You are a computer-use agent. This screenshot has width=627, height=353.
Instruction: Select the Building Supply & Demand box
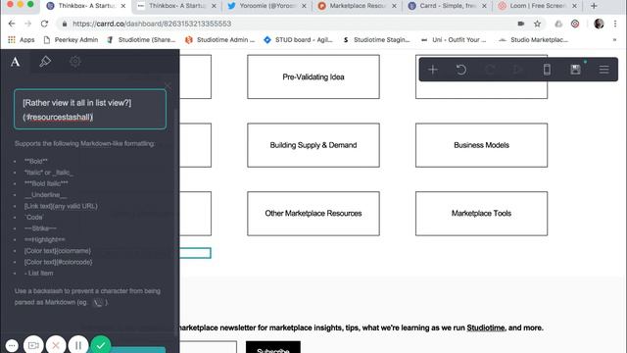(x=313, y=145)
